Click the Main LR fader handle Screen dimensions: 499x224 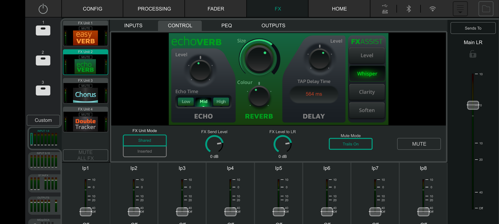(473, 105)
